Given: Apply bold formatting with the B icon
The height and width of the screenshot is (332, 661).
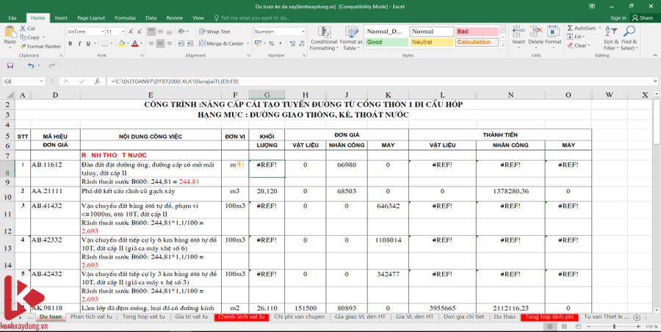Looking at the screenshot, I should 68,44.
